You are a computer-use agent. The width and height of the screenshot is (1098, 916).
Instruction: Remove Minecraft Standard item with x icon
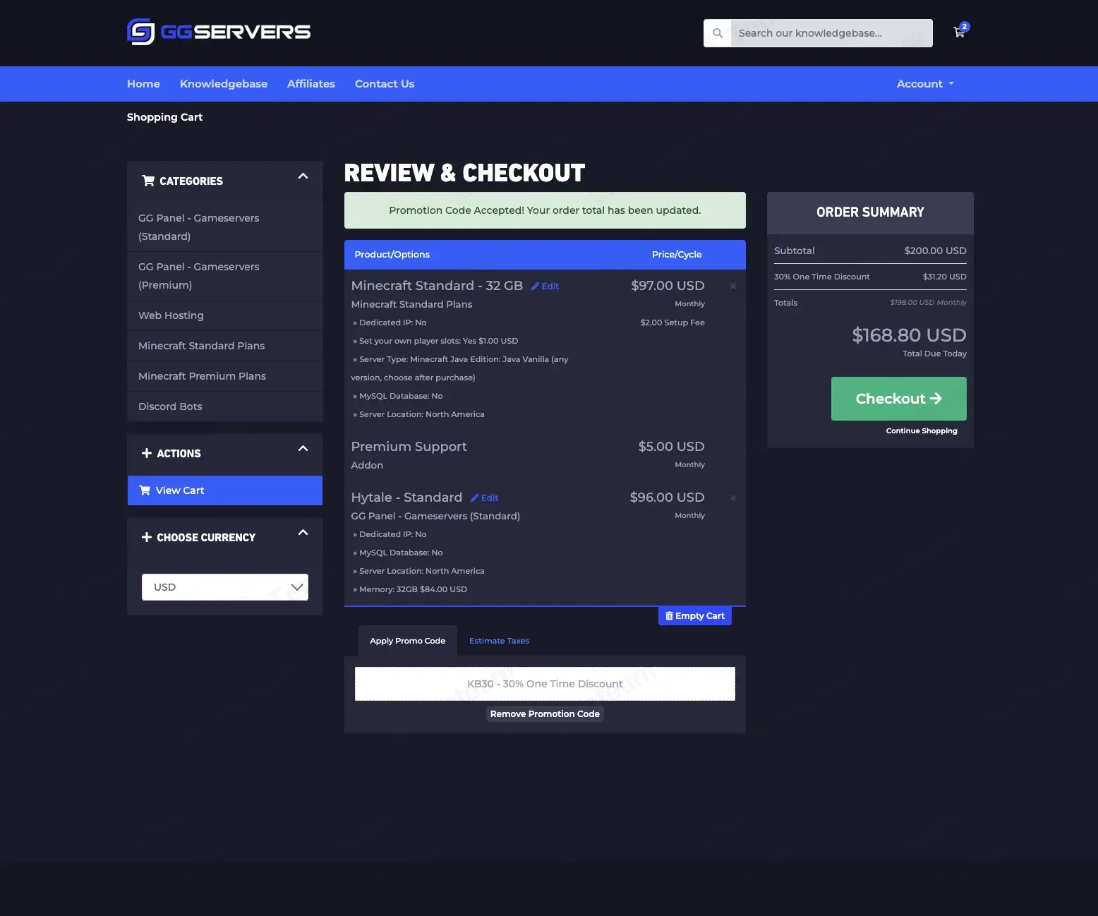pyautogui.click(x=733, y=287)
